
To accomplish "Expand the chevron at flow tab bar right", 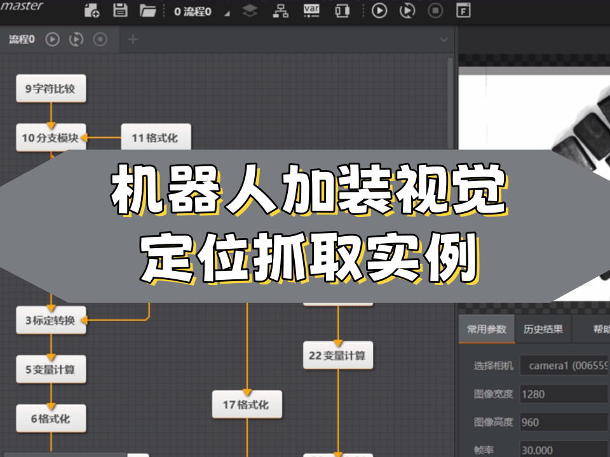I will [x=444, y=39].
